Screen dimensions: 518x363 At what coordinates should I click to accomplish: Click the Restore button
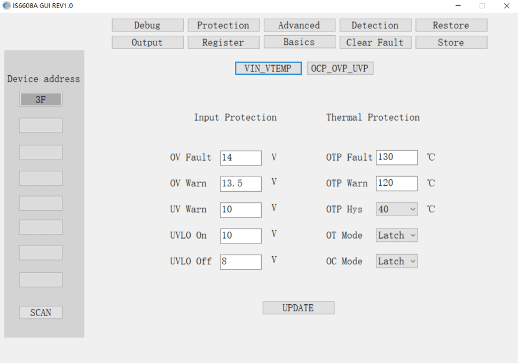[451, 25]
